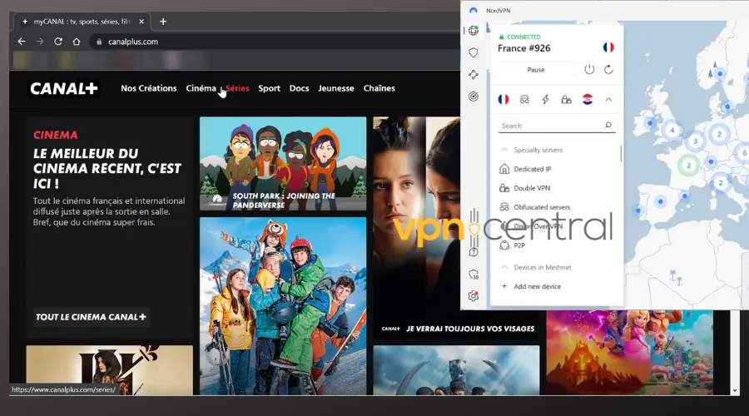
Task: Open the Docs menu item
Action: pyautogui.click(x=299, y=88)
